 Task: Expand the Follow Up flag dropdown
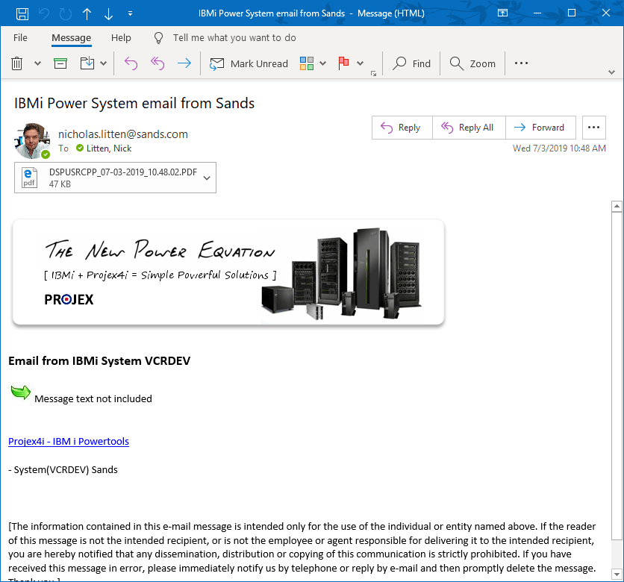pos(361,63)
